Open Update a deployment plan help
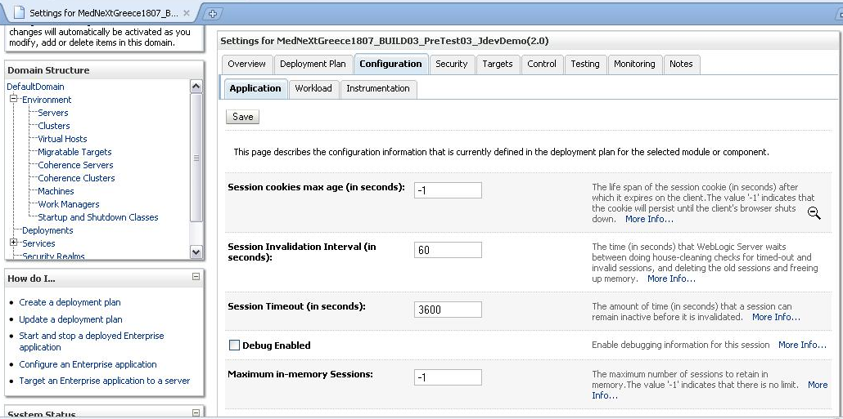This screenshot has width=843, height=419. coord(70,319)
